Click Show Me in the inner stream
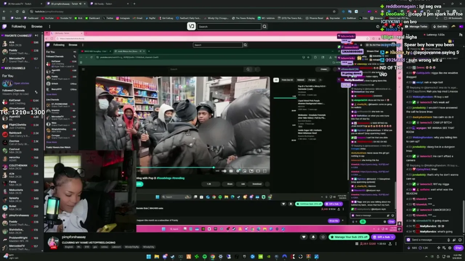Viewport: 465px width, 261px height. click(x=333, y=221)
